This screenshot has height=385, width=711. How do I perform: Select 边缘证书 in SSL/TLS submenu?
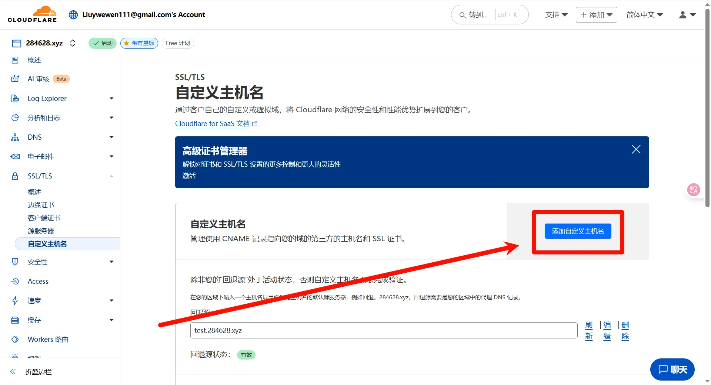tap(41, 205)
